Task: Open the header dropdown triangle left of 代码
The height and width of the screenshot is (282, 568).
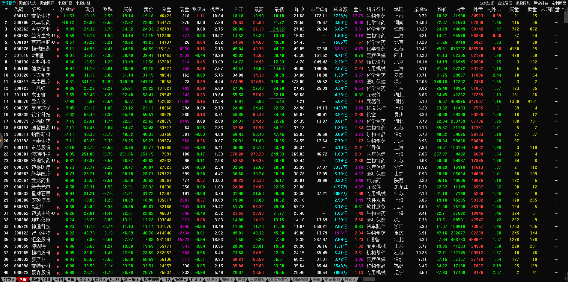Action: pyautogui.click(x=6, y=10)
